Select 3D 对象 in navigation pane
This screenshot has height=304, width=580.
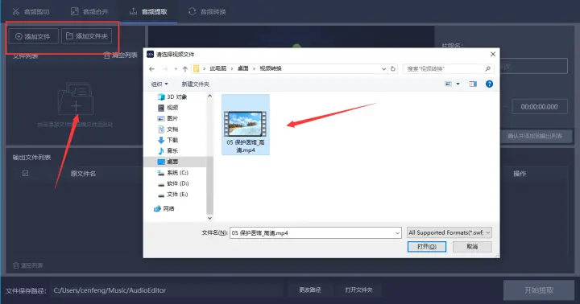(172, 97)
